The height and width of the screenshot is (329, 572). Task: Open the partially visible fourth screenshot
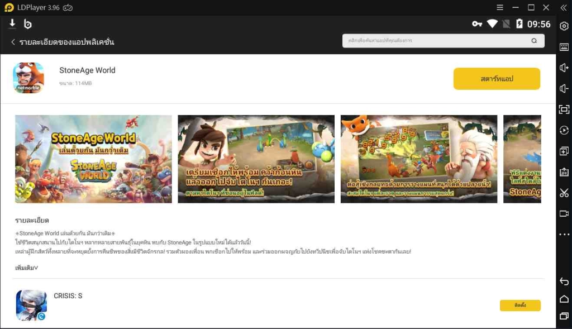522,159
